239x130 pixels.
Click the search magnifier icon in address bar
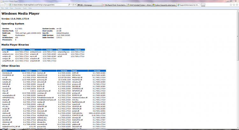[x=69, y=5]
